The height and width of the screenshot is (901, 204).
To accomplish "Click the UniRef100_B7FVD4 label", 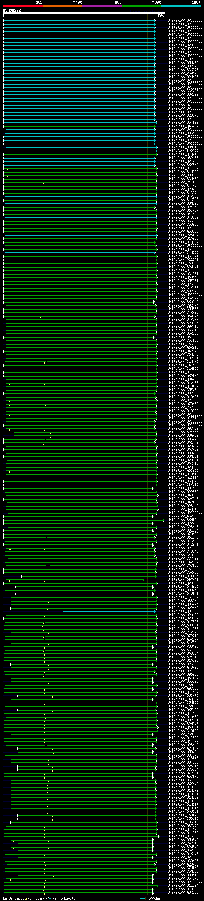I will click(x=183, y=168).
